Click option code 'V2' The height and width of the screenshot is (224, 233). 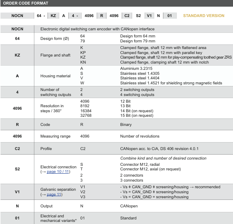click(83, 192)
